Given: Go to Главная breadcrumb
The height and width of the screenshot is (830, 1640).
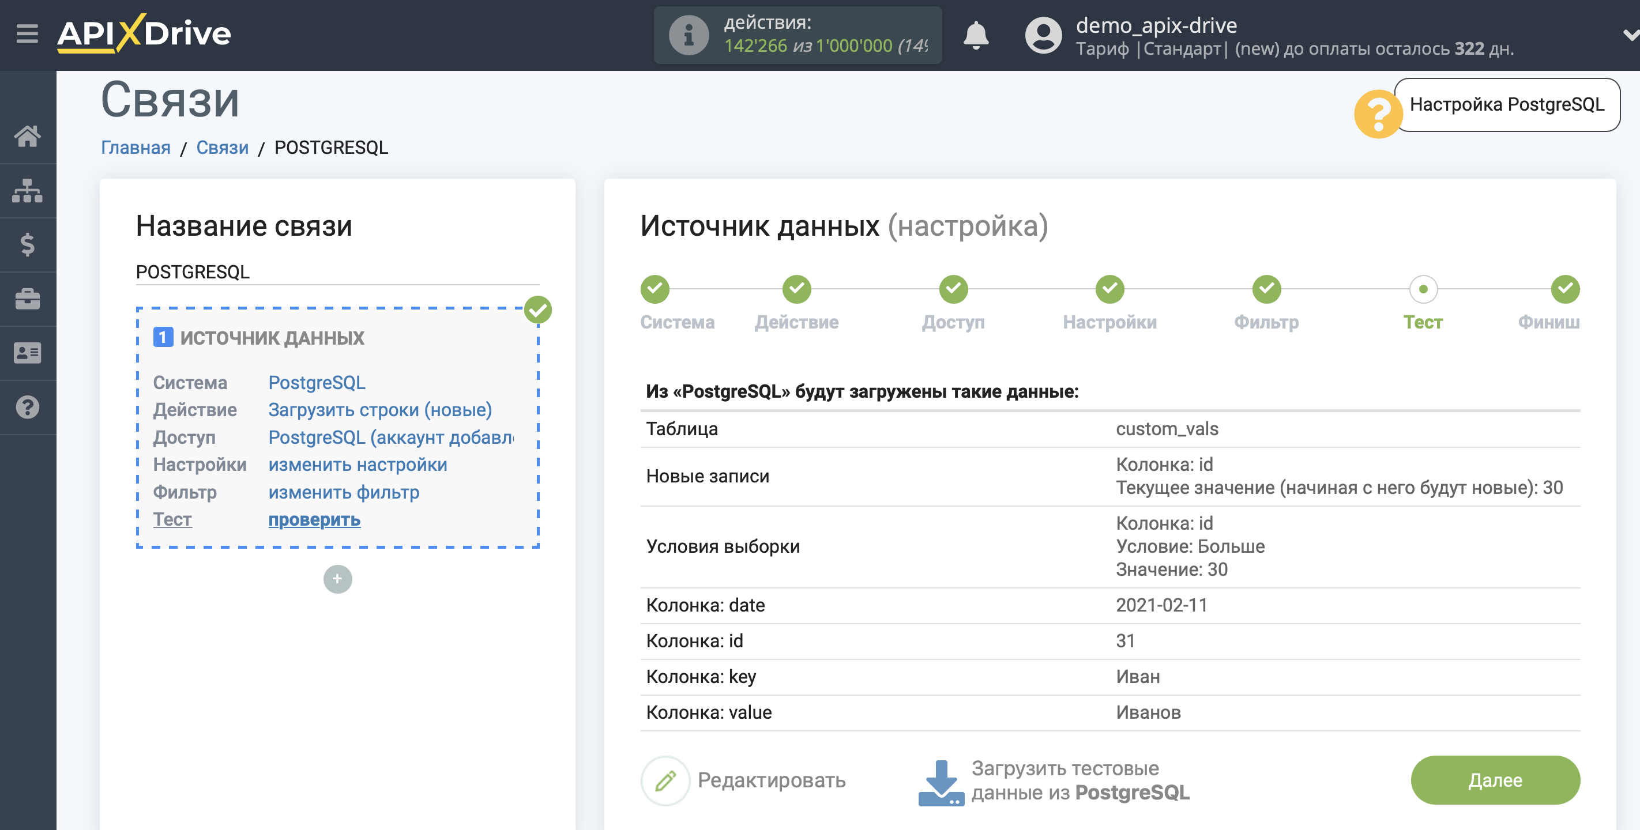Looking at the screenshot, I should point(136,148).
